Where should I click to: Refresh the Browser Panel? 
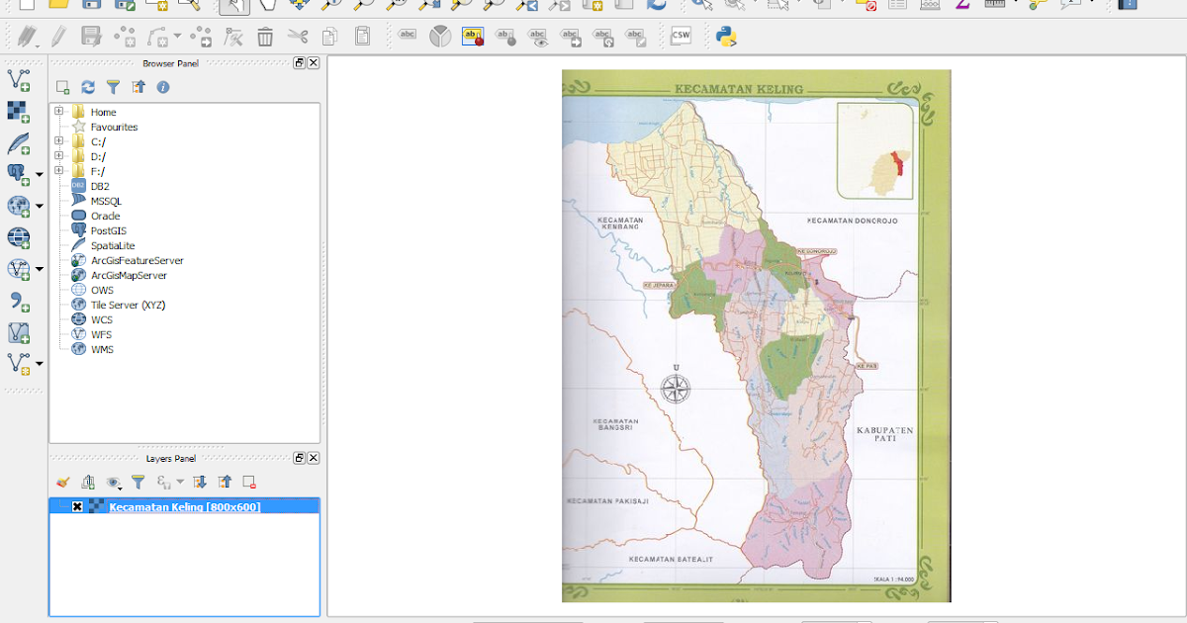[x=89, y=87]
